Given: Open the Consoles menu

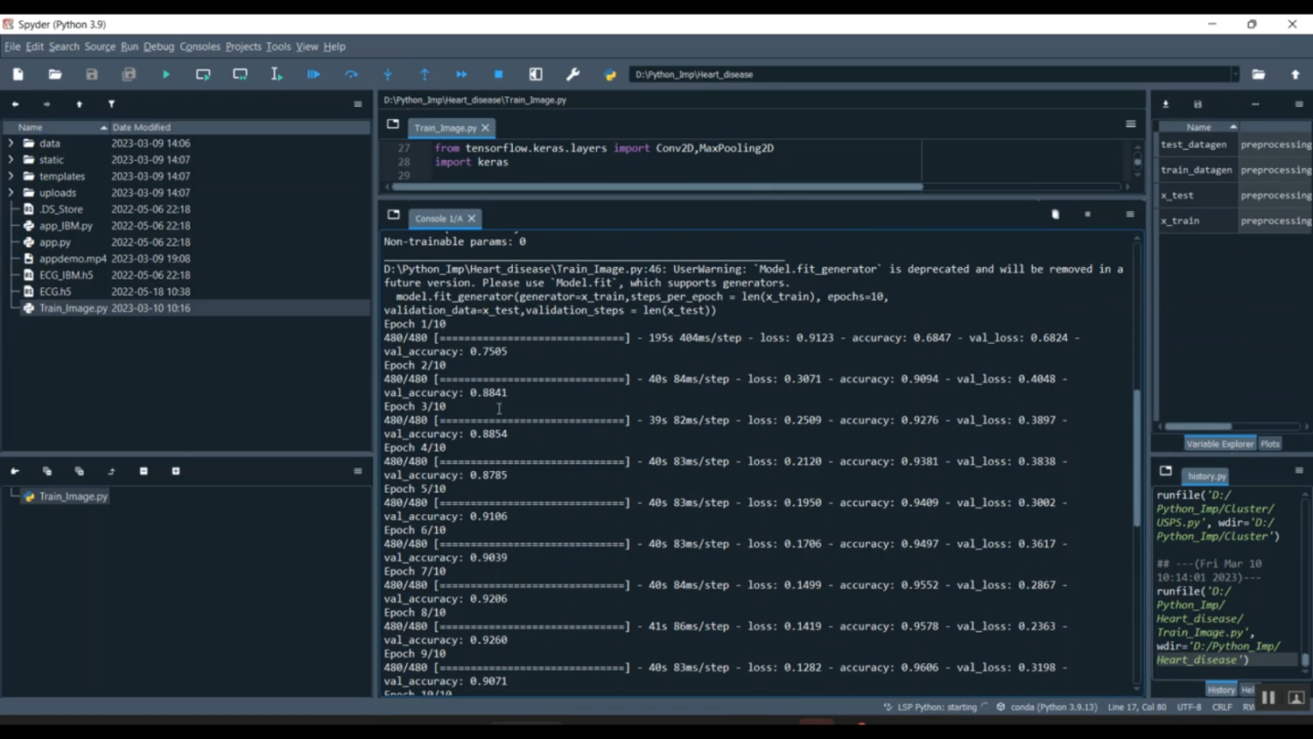Looking at the screenshot, I should 200,46.
